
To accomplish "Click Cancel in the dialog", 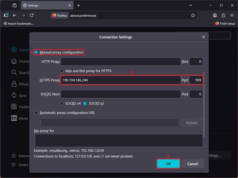I will tap(193, 164).
